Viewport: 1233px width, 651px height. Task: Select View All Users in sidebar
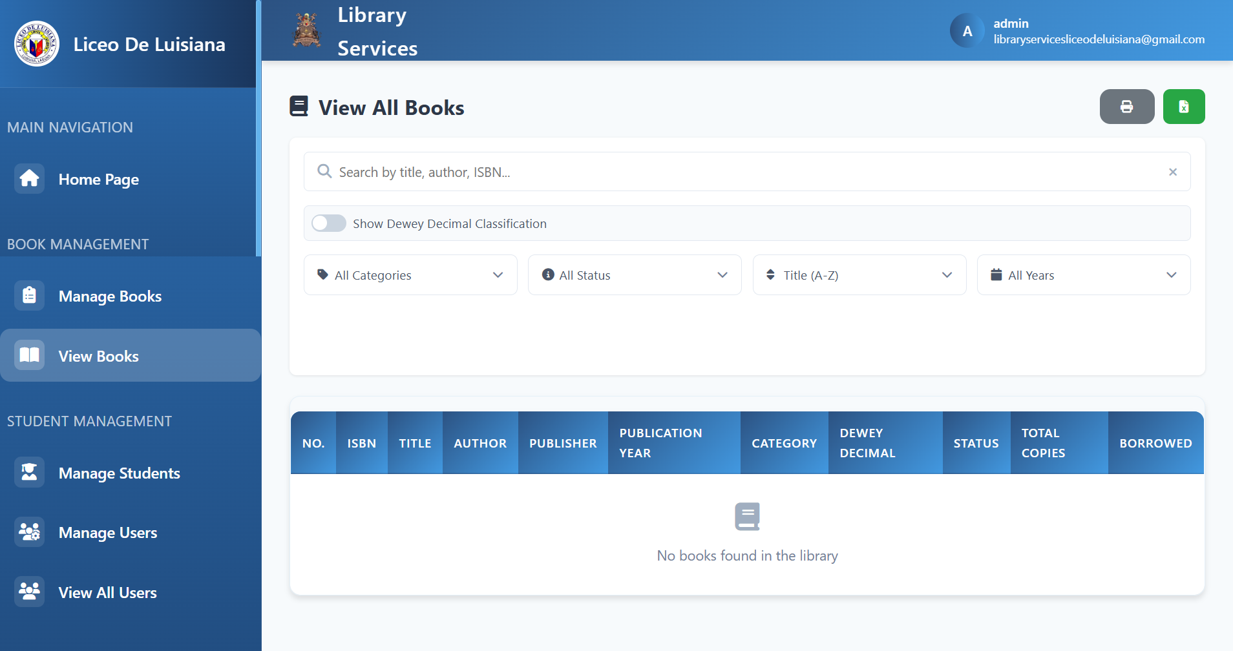click(107, 592)
